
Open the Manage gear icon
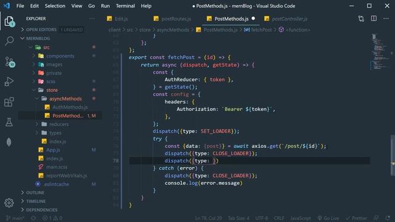[x=9, y=203]
